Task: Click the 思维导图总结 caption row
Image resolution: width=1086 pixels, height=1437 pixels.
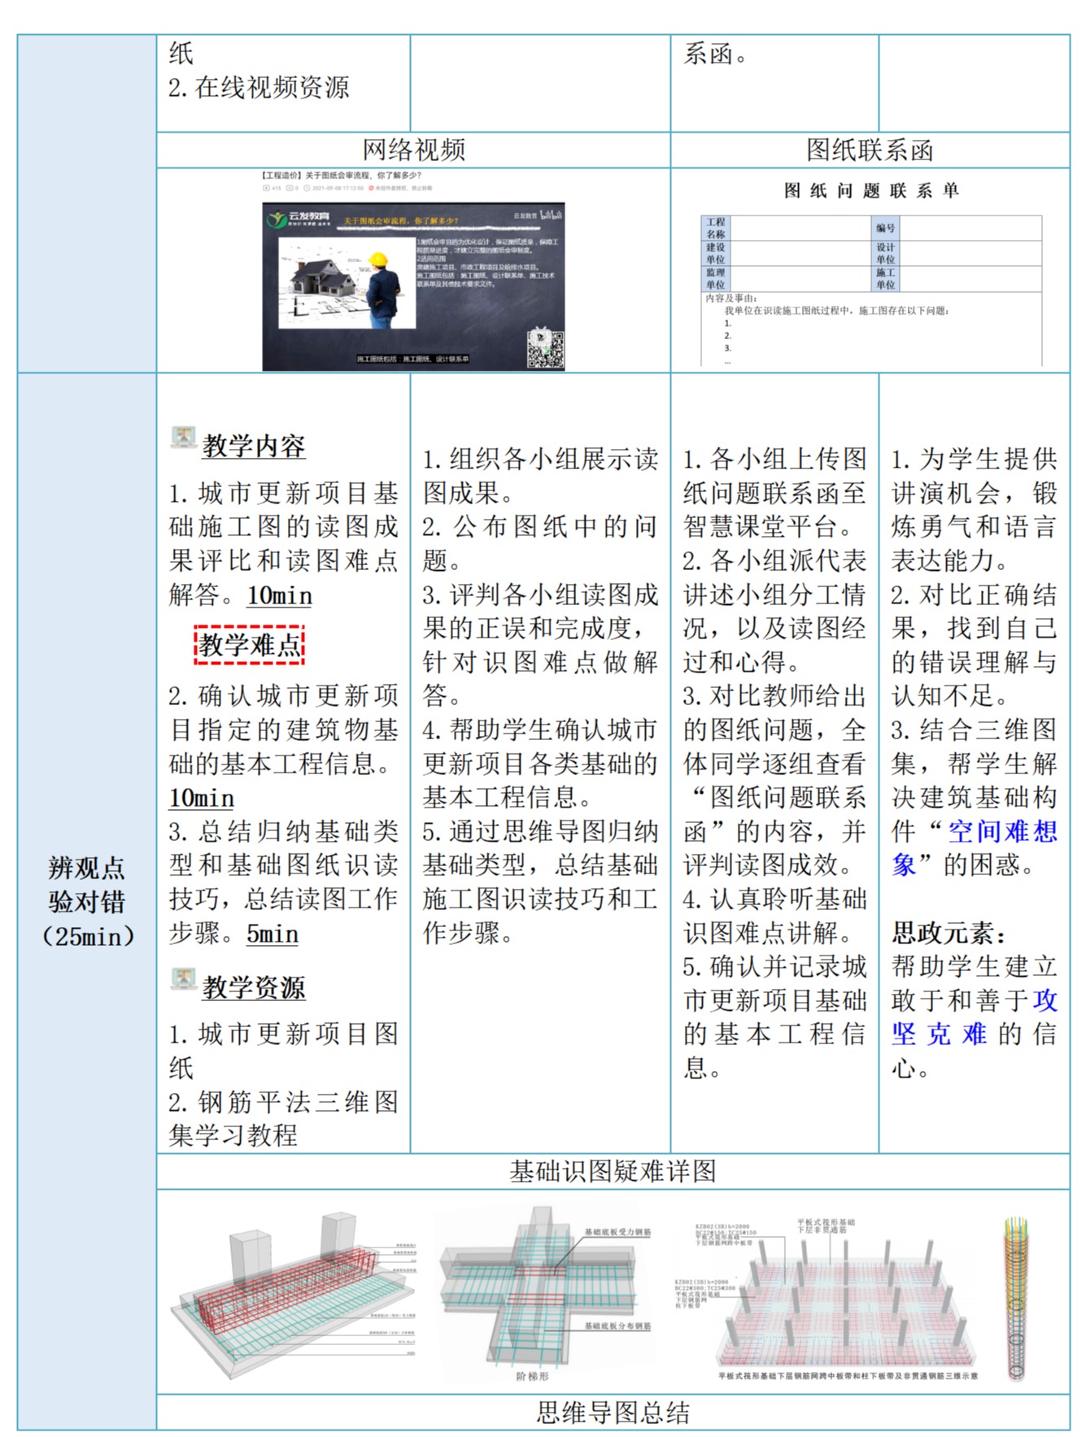Action: pos(613,1413)
